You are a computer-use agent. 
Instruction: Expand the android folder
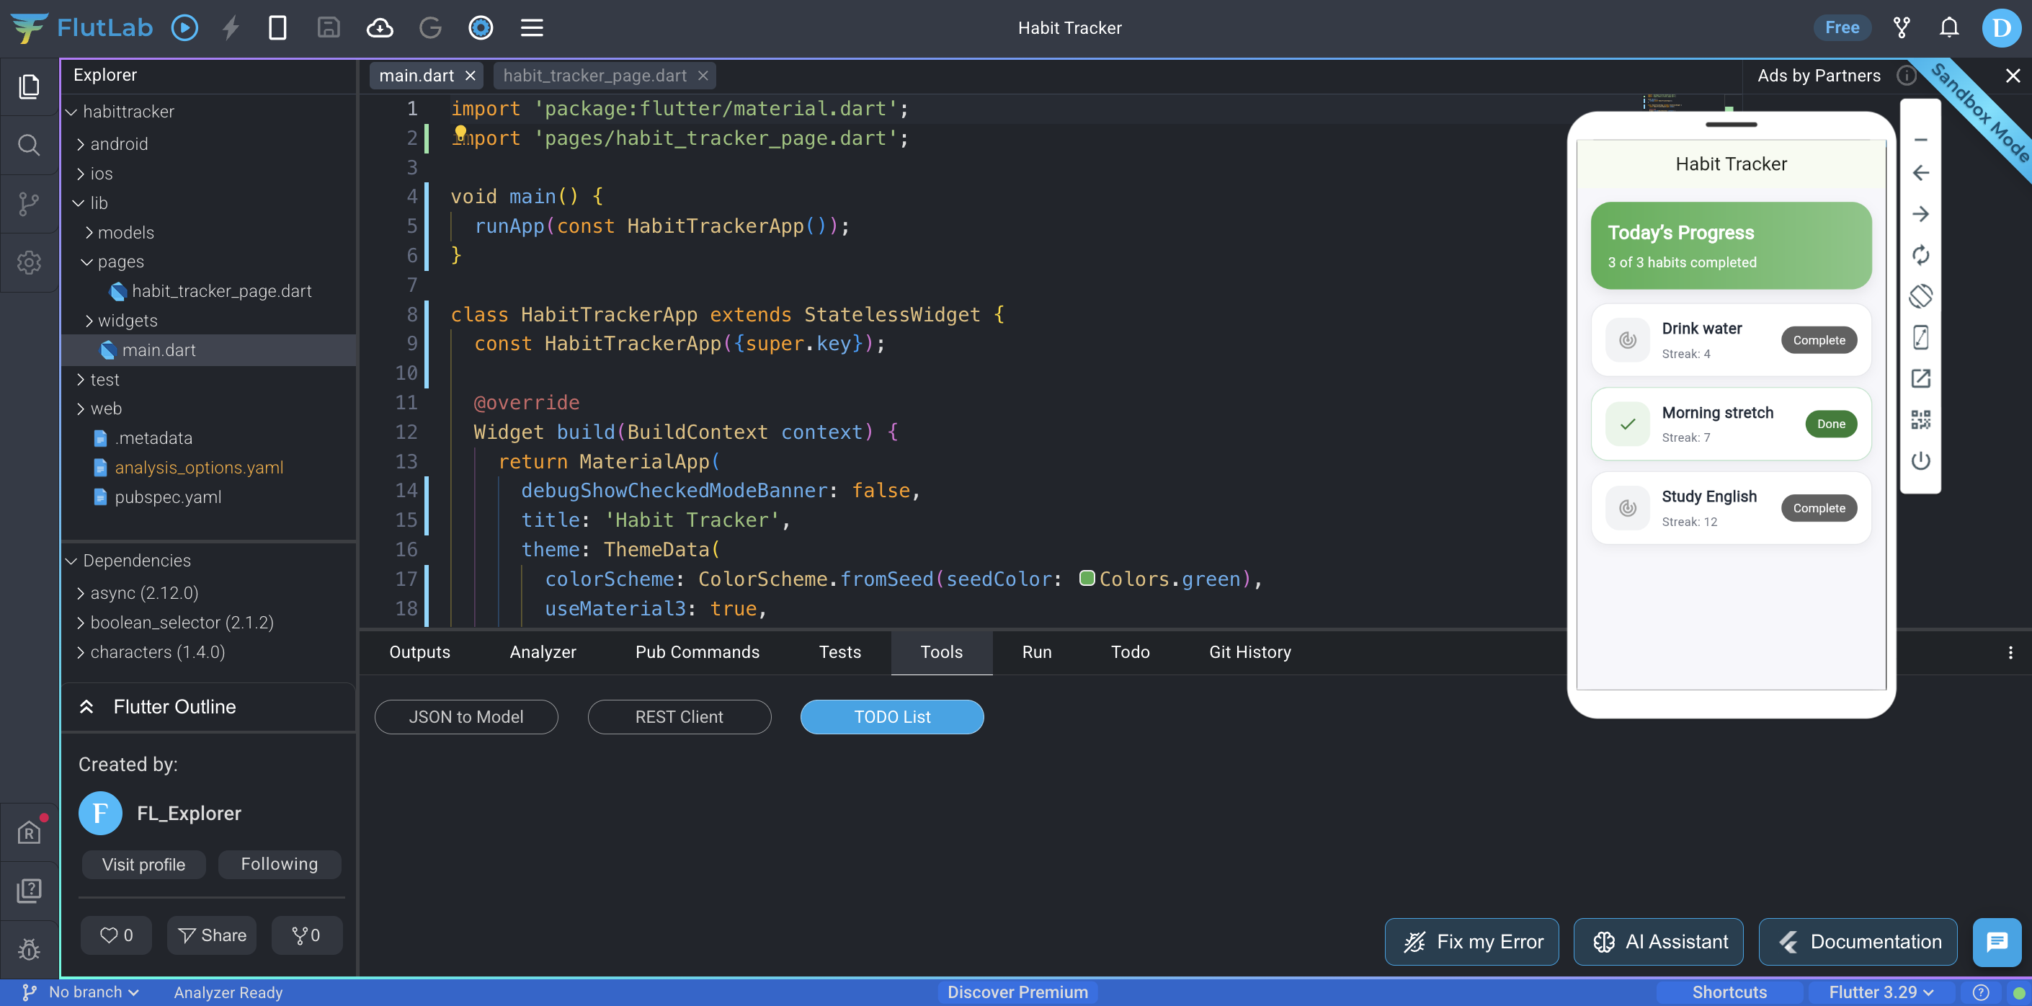click(x=118, y=143)
